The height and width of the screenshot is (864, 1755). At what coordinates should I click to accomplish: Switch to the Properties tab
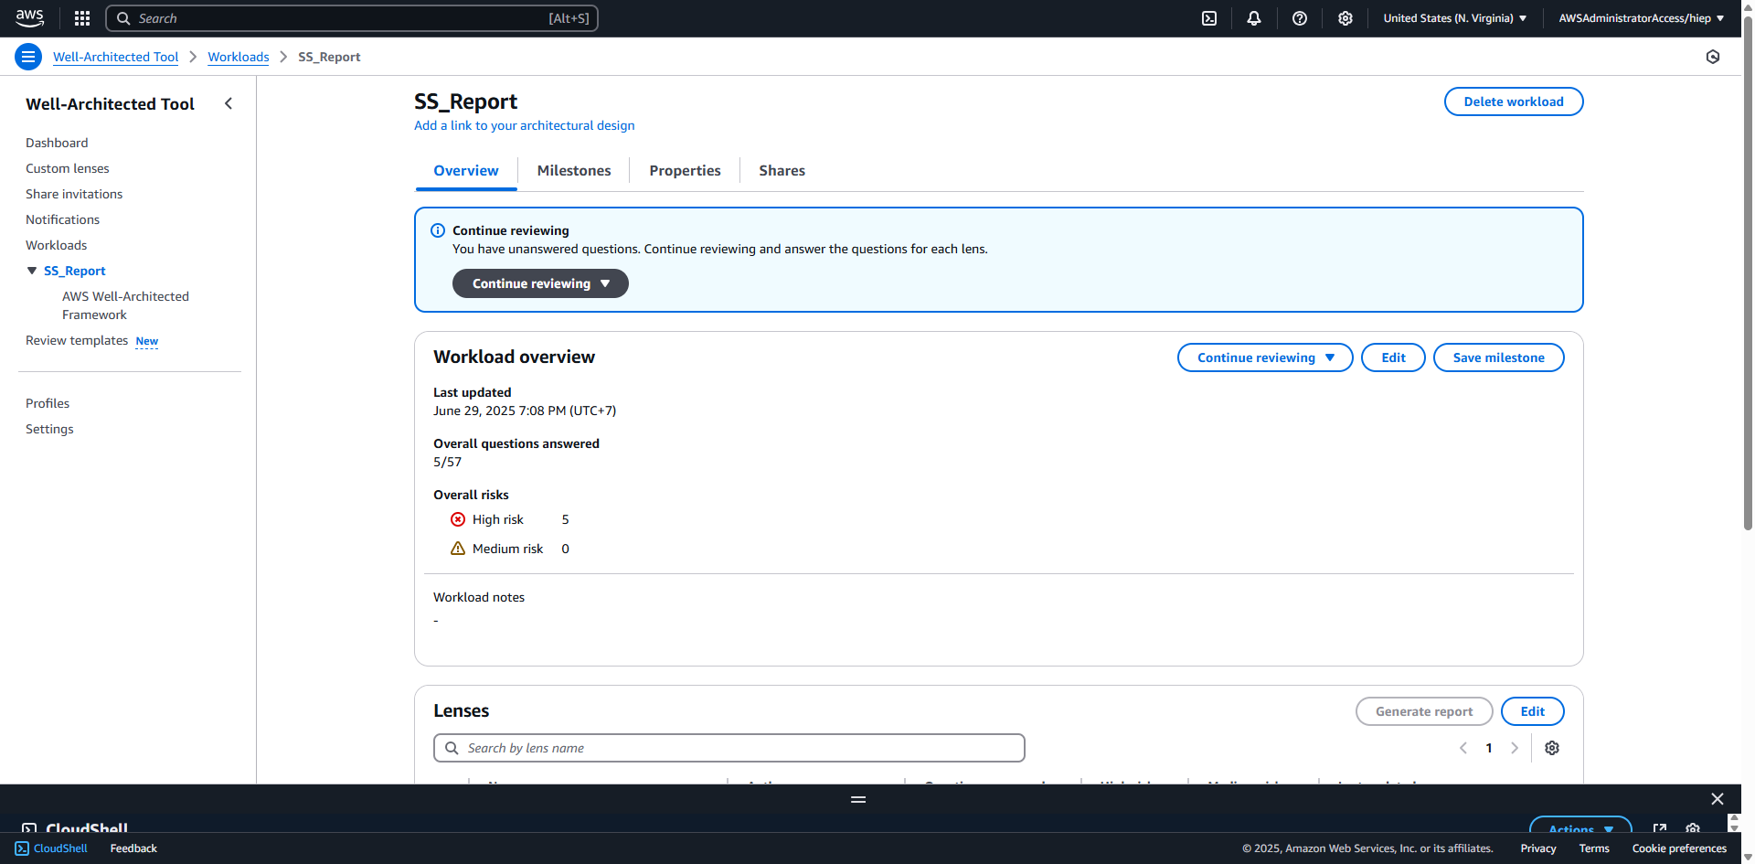point(685,171)
